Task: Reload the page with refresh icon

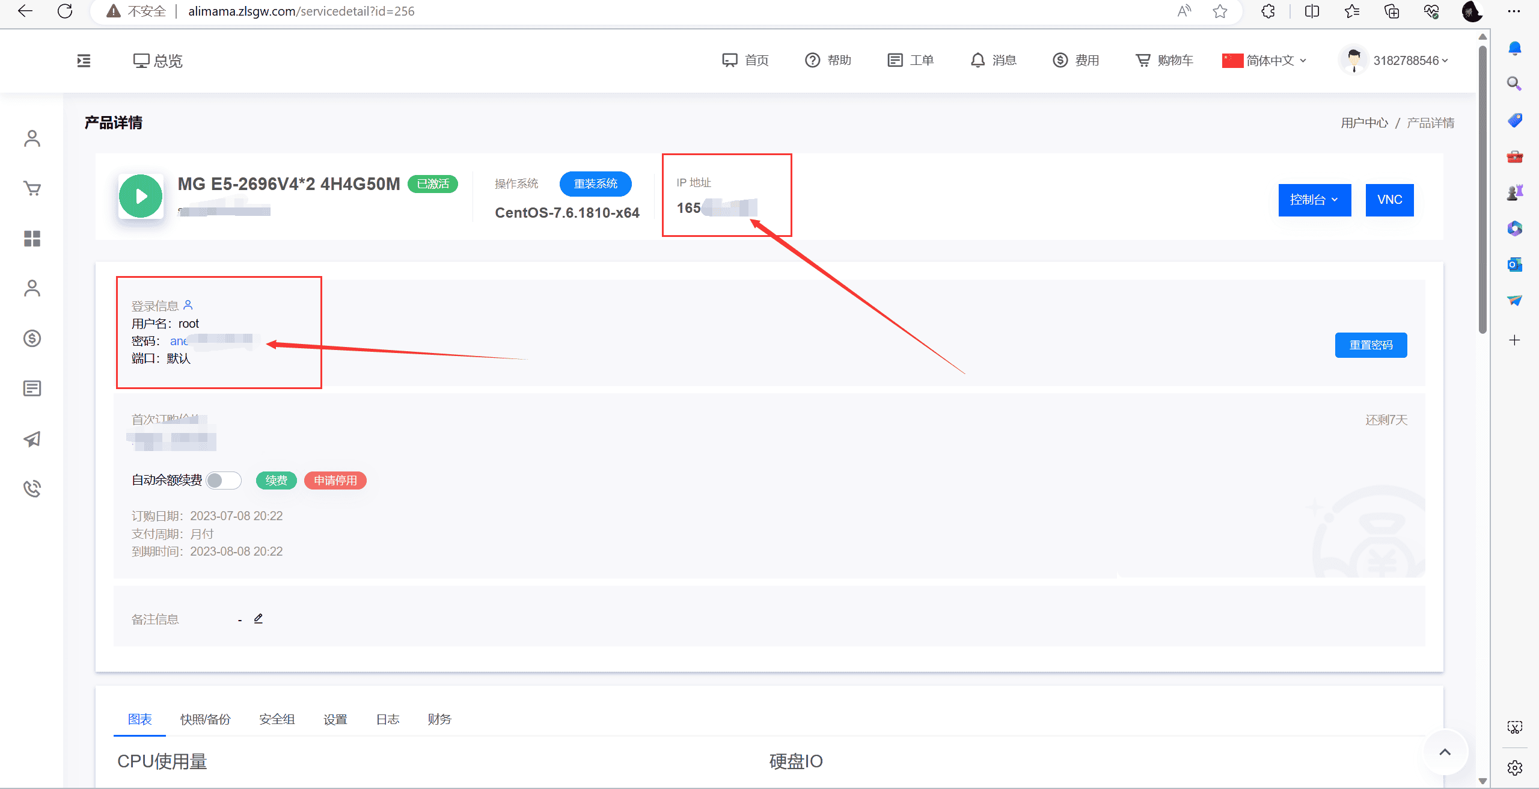Action: (x=65, y=11)
